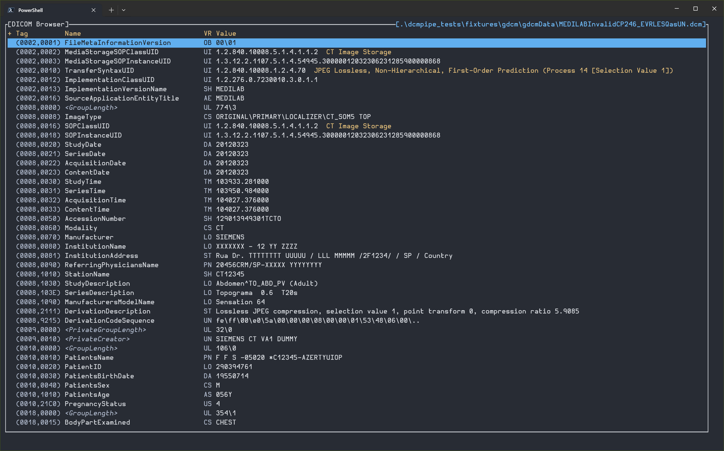Select the ContentTime row

[357, 209]
